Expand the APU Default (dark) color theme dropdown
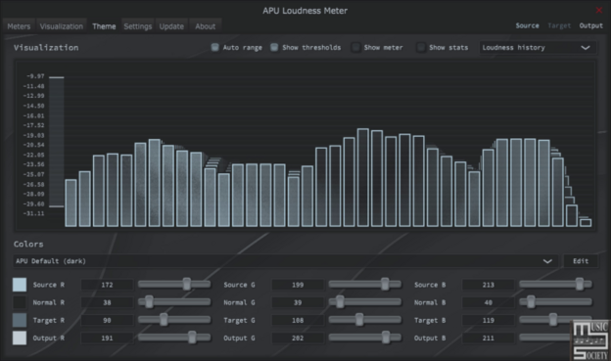The width and height of the screenshot is (611, 361). pos(286,261)
